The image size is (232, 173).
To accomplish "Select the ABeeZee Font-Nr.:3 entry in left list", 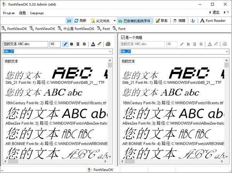I will (56, 123).
